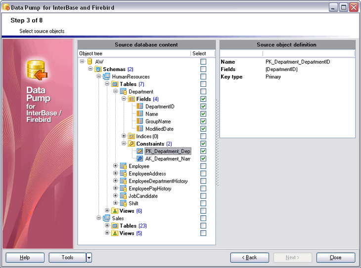Click the DepartmentID field icon
Image resolution: width=361 pixels, height=268 pixels.
tap(140, 107)
